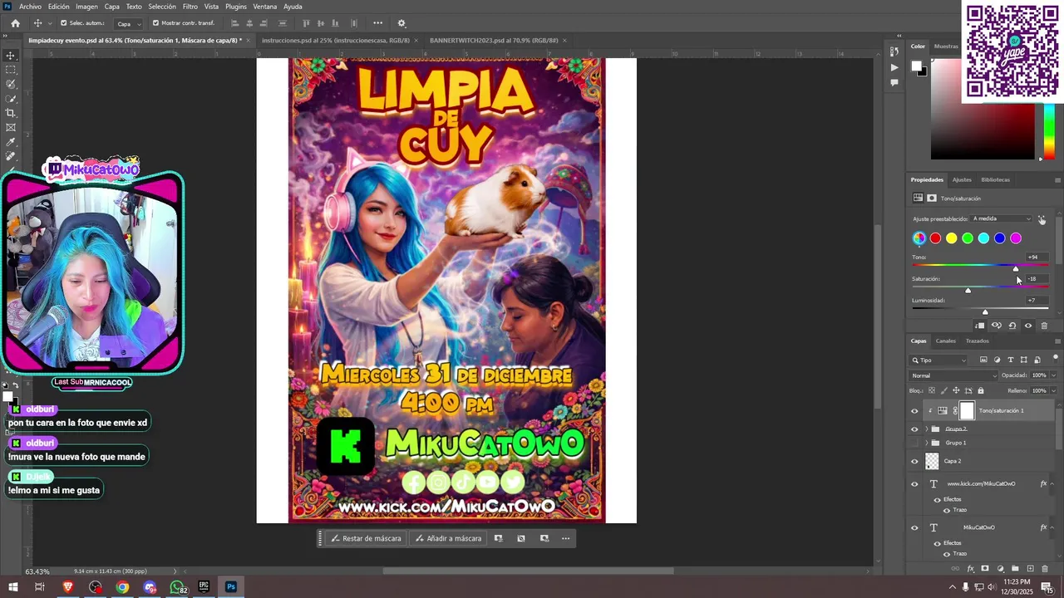Open the Selección menu

(x=162, y=7)
